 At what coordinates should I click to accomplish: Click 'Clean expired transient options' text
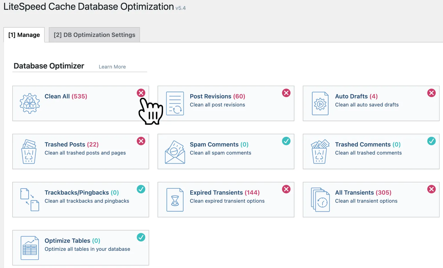point(227,201)
